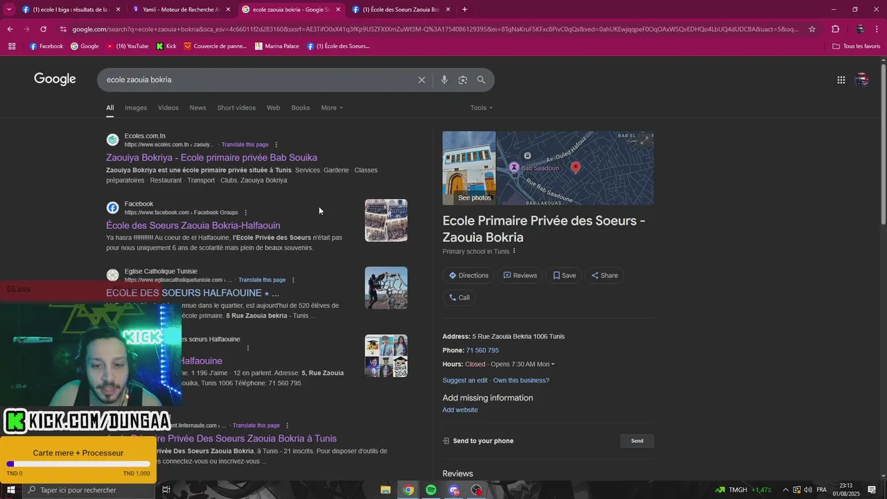Open File Explorer from the taskbar
The image size is (887, 499).
(386, 490)
